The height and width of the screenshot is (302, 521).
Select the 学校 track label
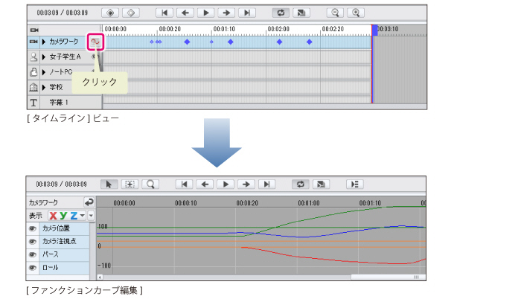coord(56,87)
